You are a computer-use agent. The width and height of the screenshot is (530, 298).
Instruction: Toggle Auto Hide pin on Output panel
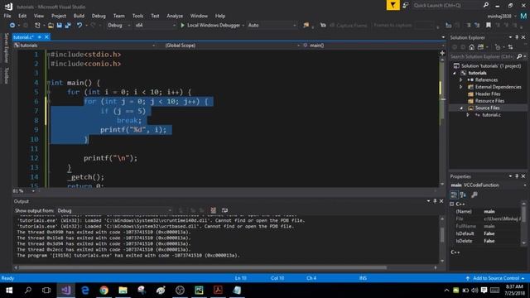click(435, 201)
